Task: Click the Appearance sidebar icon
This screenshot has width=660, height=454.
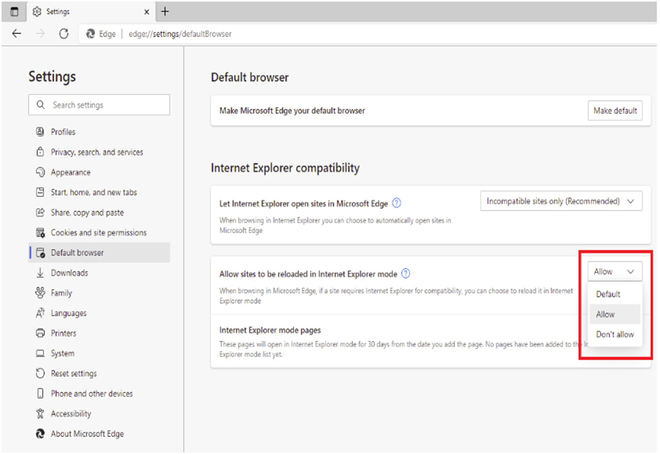Action: tap(40, 172)
